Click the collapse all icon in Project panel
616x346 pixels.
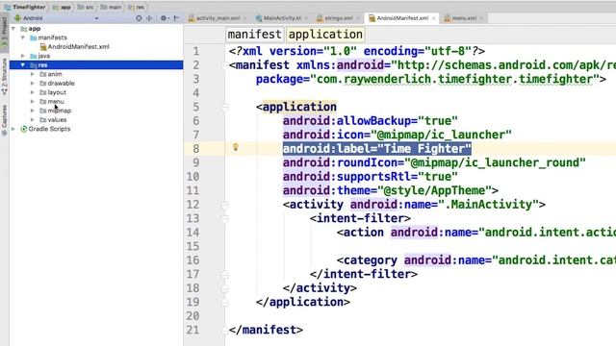(149, 18)
